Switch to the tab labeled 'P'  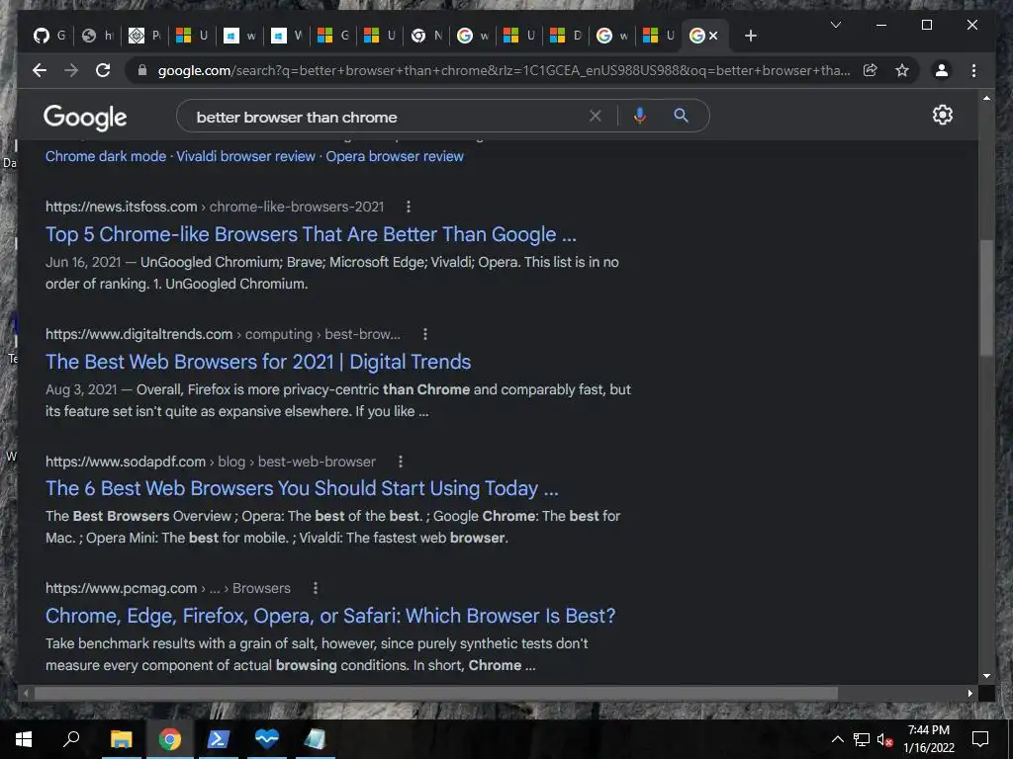(x=144, y=36)
